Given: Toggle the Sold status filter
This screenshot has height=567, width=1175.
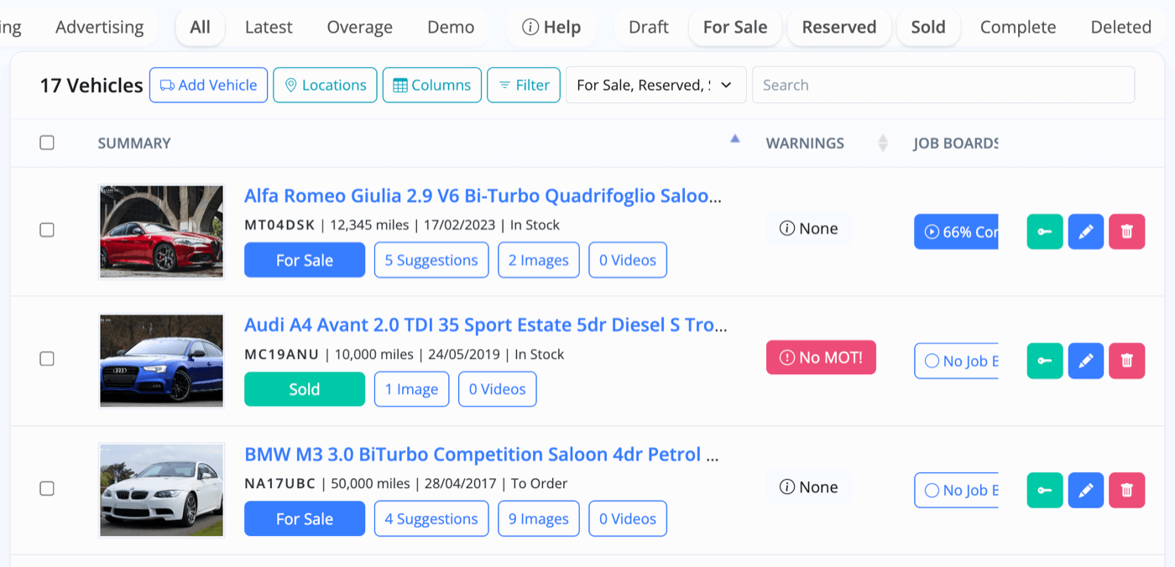Looking at the screenshot, I should click(928, 27).
